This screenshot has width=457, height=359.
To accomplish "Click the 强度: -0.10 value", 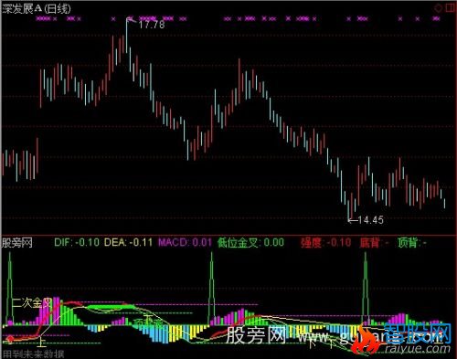I will point(326,243).
